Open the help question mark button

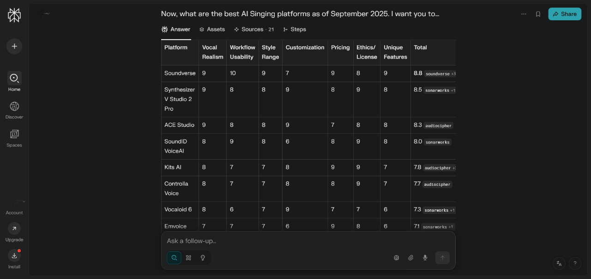[575, 263]
